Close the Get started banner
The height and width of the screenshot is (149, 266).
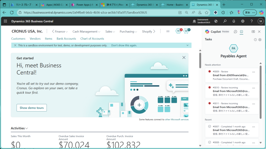pyautogui.click(x=184, y=58)
